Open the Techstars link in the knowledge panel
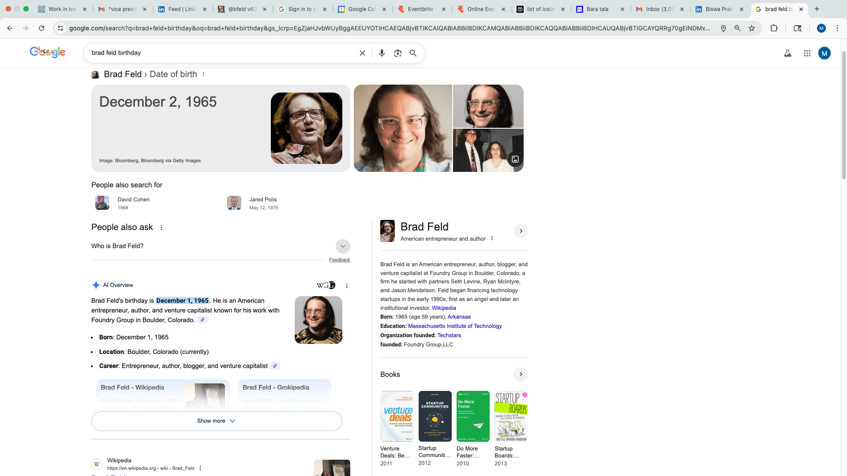This screenshot has height=476, width=847. point(449,335)
